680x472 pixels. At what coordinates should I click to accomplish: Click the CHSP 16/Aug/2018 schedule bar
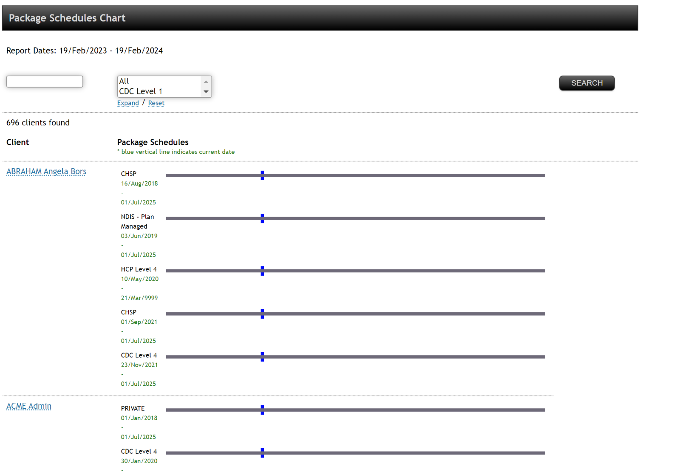tap(382, 175)
